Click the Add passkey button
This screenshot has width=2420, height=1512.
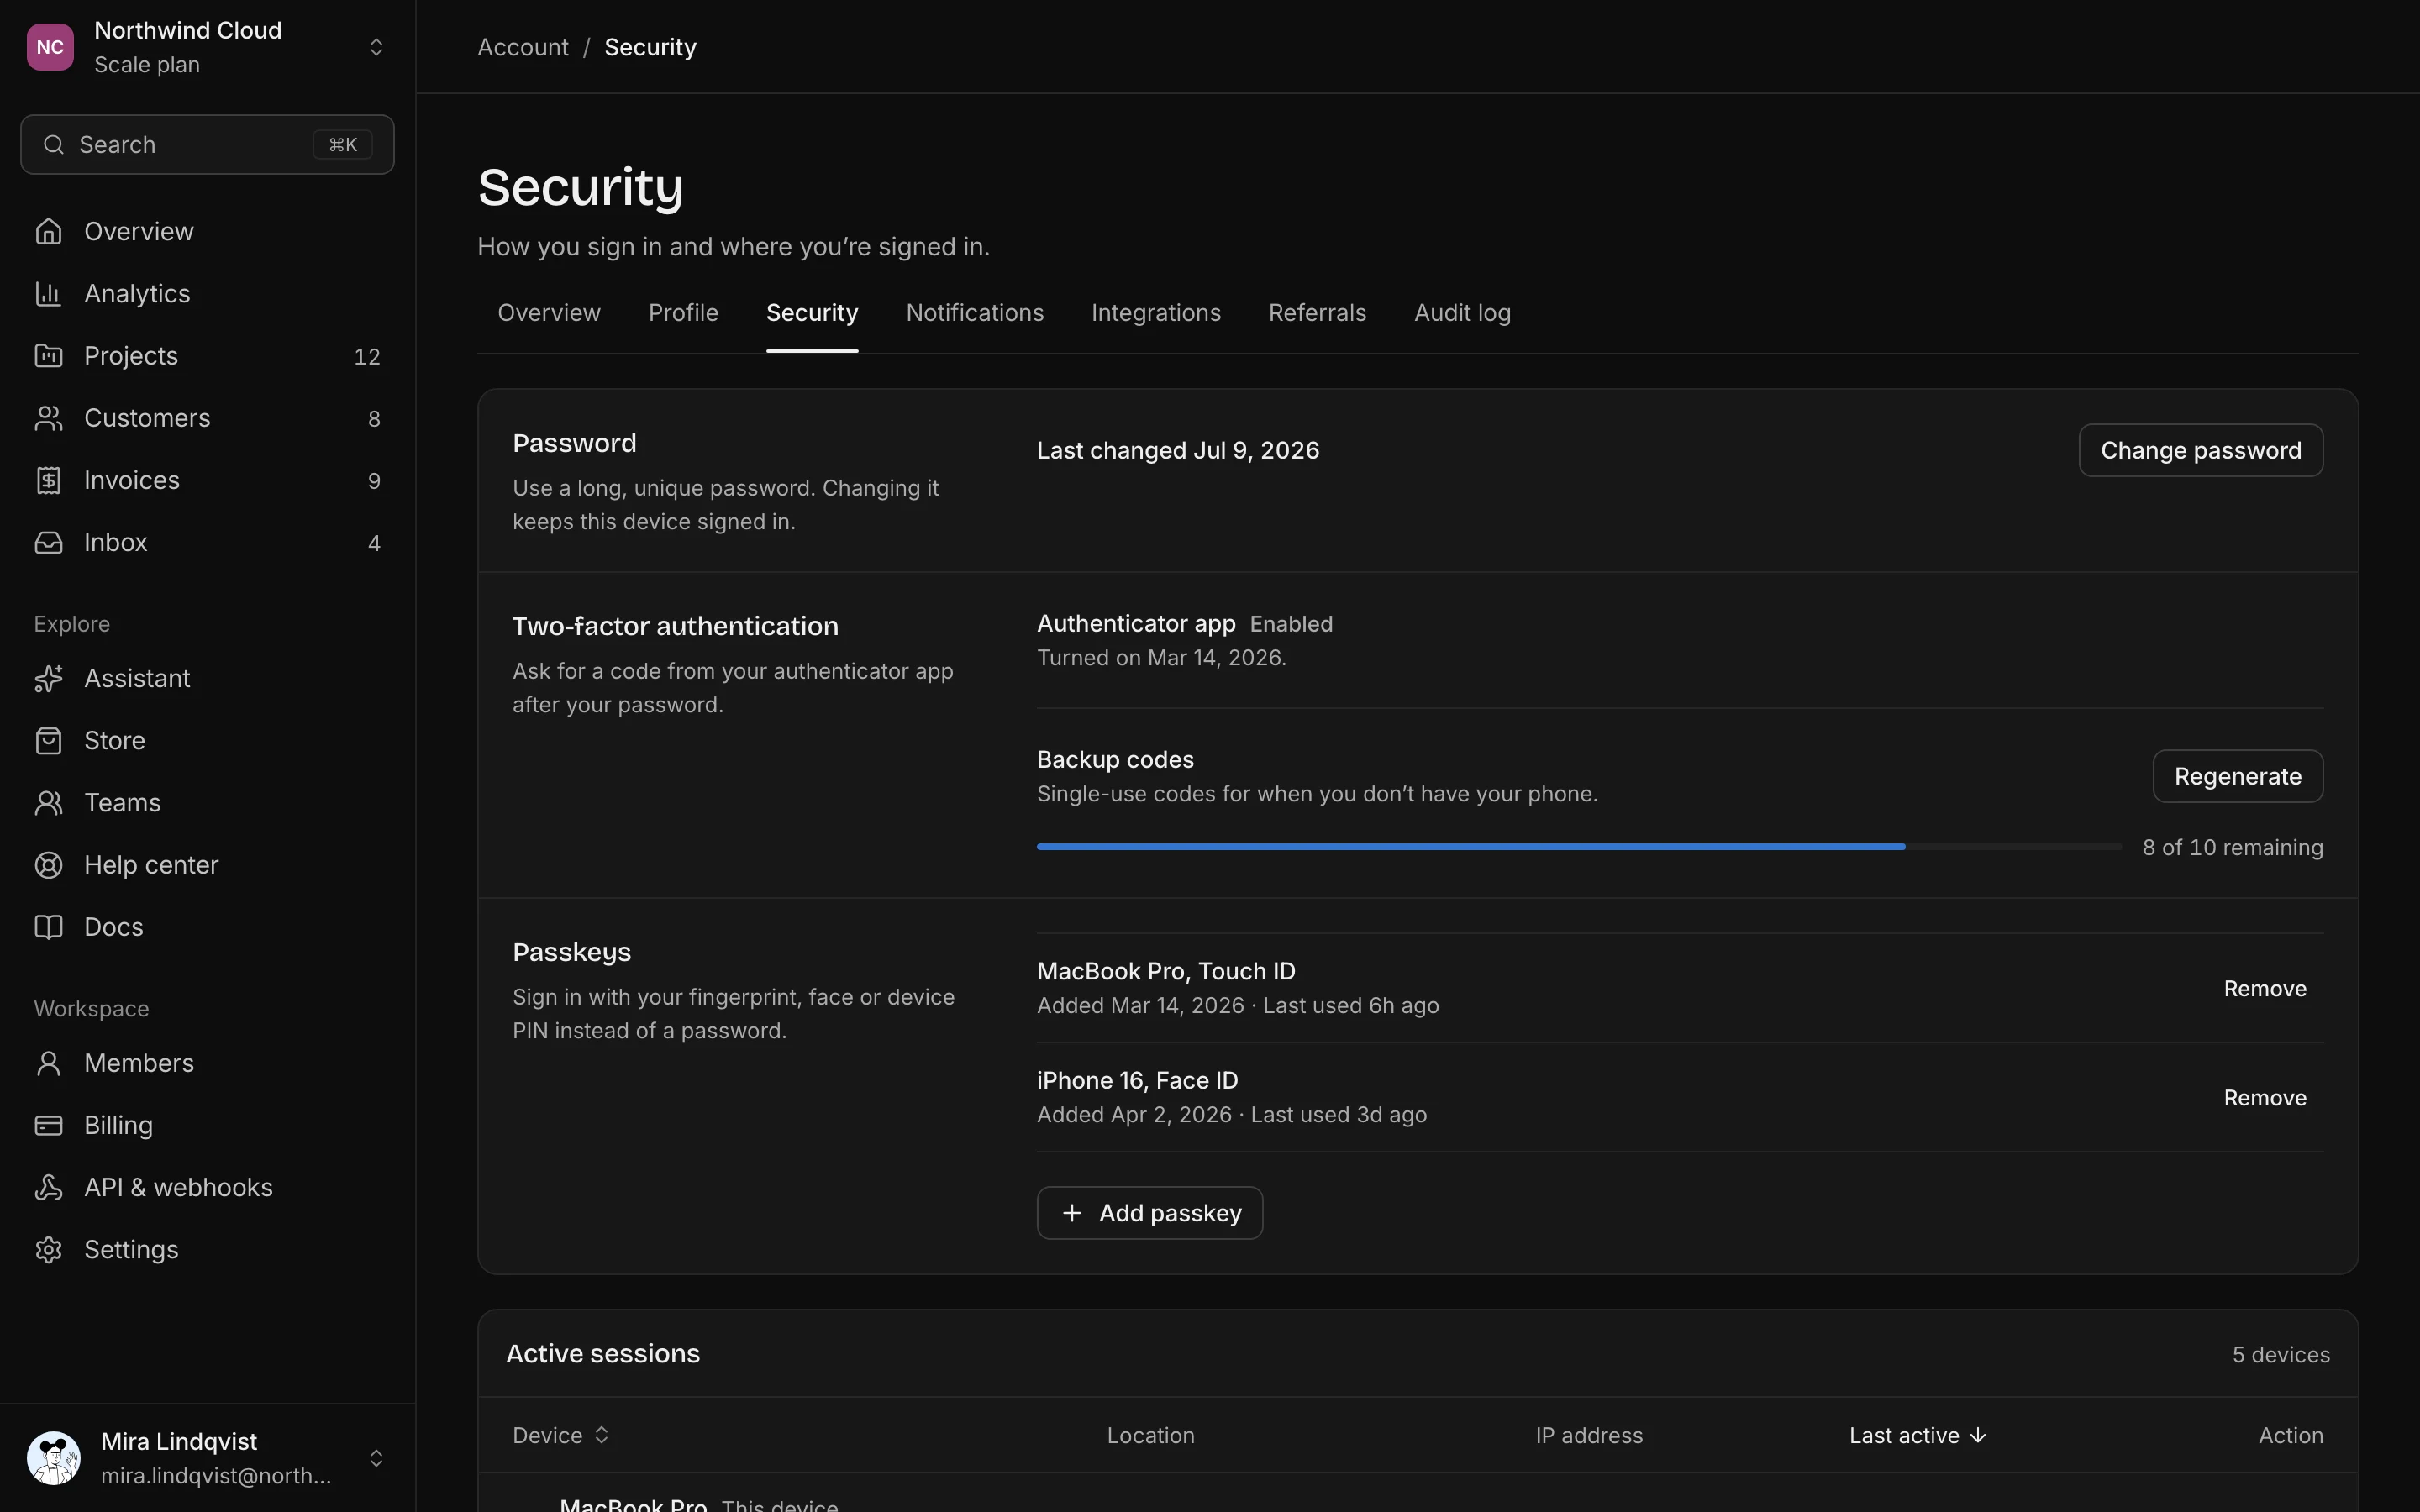tap(1149, 1213)
